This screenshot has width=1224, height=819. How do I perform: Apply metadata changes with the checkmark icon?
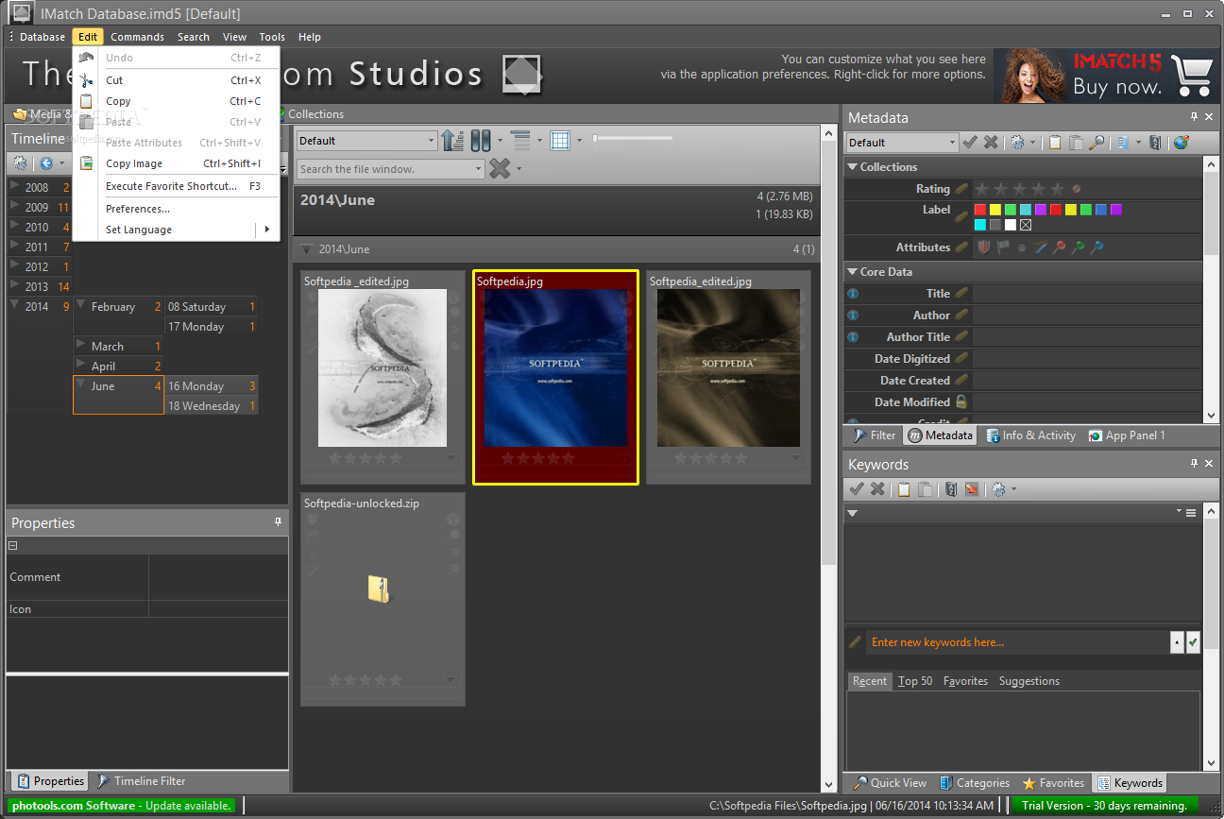(x=970, y=142)
